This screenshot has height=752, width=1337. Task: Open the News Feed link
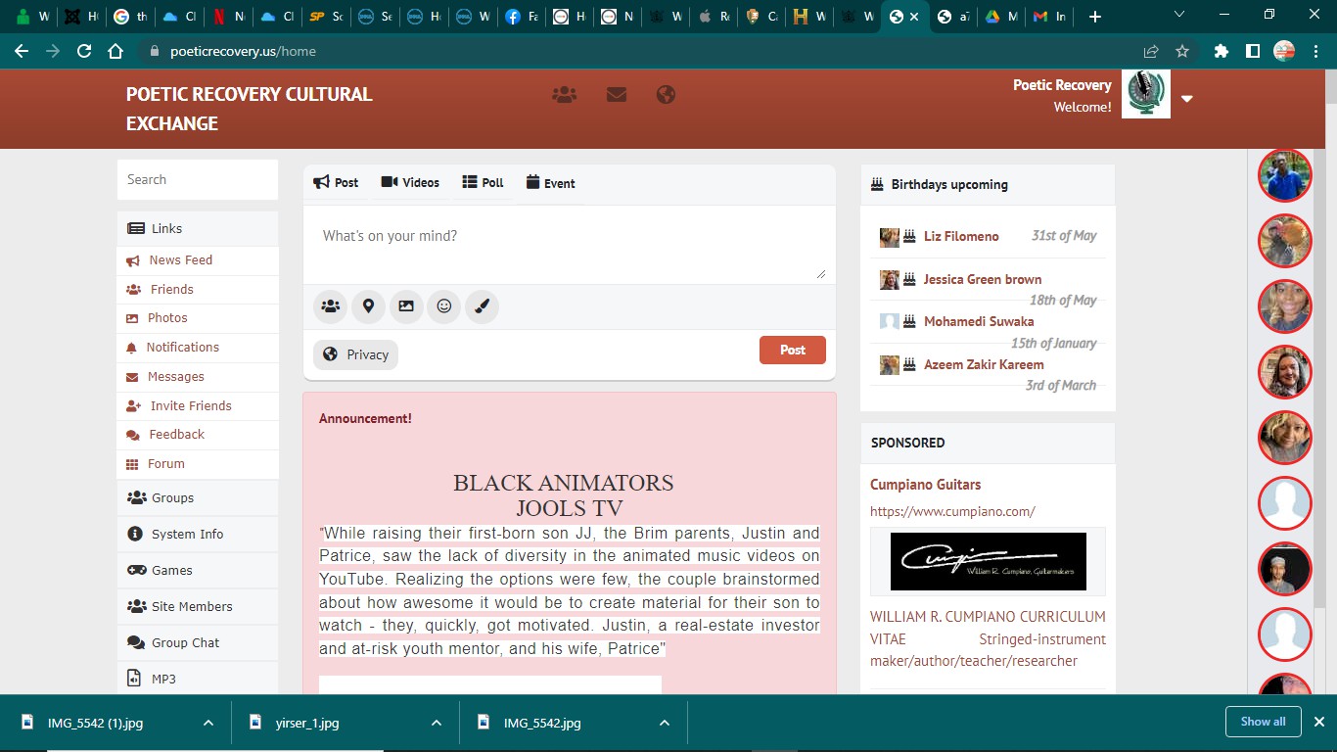point(180,259)
